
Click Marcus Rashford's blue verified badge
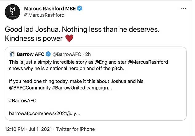[x=80, y=8]
